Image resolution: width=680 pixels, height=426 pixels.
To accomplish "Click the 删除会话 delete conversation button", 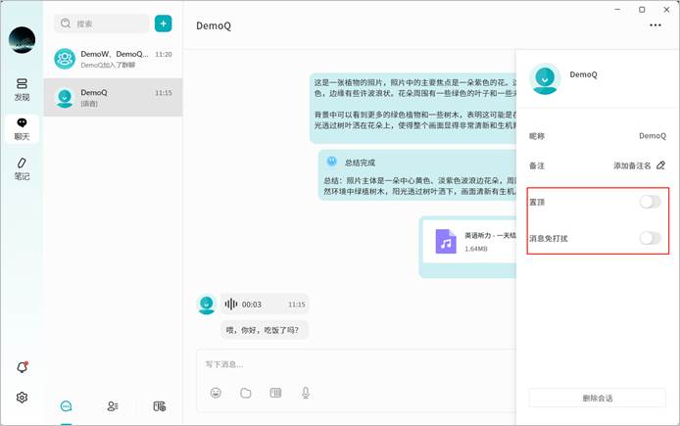I will (597, 398).
